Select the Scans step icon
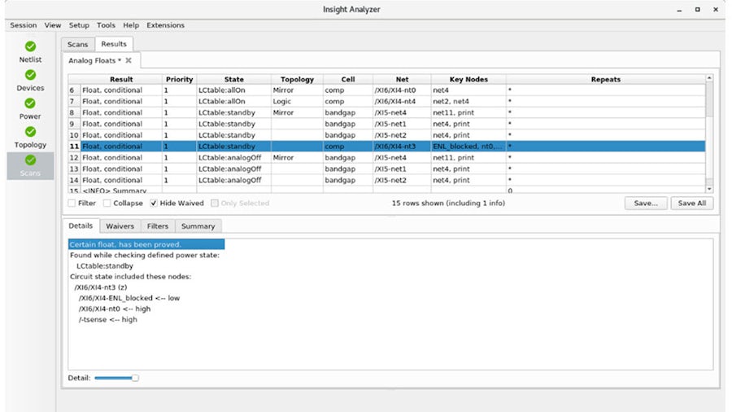 coord(30,160)
